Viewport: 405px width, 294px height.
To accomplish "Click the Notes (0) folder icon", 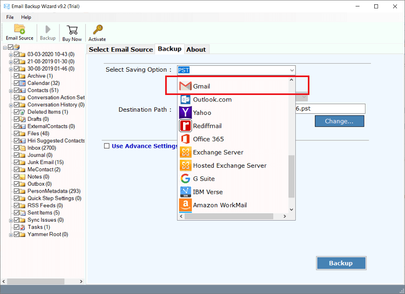I will 23,177.
